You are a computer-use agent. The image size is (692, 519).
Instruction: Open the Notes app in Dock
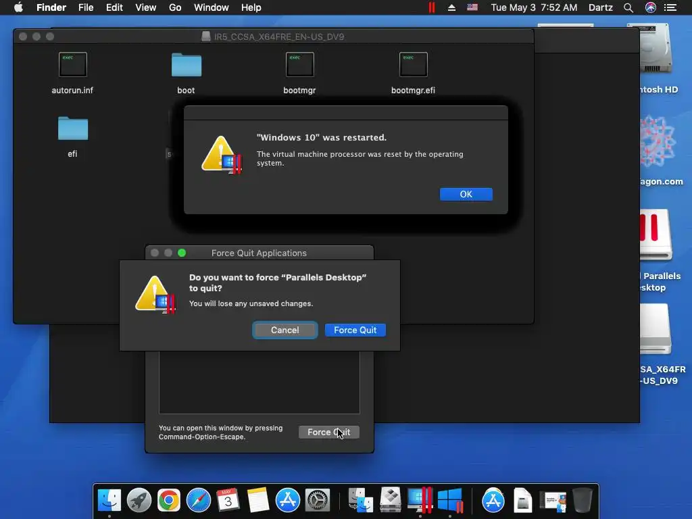click(x=257, y=501)
